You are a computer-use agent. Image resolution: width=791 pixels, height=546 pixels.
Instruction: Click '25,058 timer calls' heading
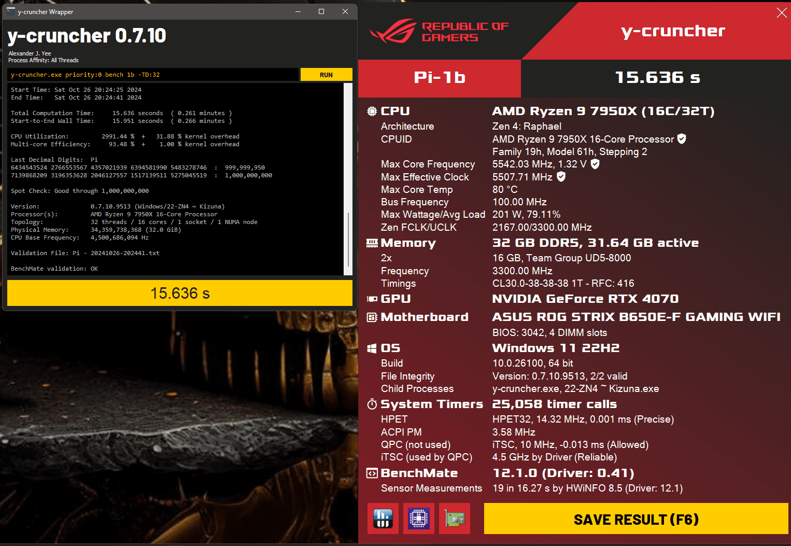555,404
